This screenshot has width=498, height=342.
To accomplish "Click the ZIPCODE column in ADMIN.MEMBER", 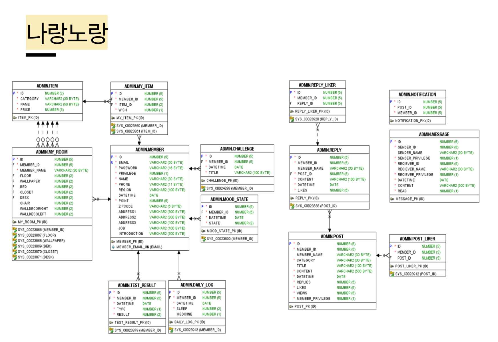I will (150, 206).
